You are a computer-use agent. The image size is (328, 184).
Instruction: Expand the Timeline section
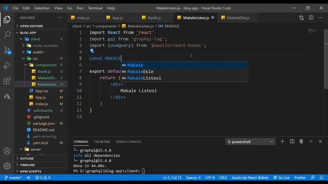coord(40,165)
